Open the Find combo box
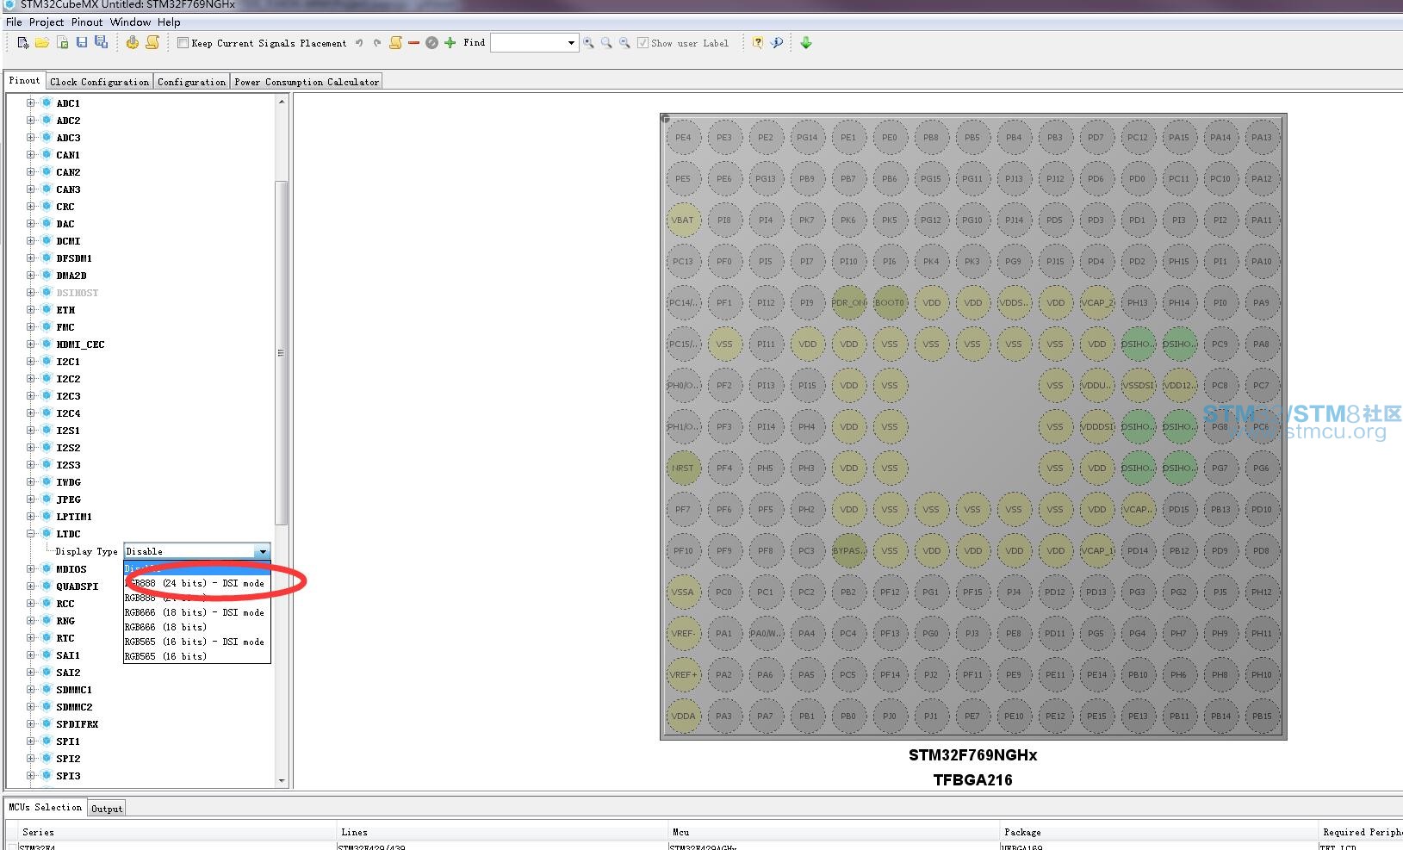1403x850 pixels. tap(534, 42)
